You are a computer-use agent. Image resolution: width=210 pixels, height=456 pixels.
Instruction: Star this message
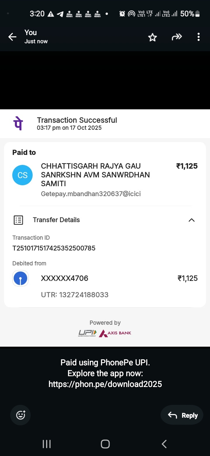point(153,37)
